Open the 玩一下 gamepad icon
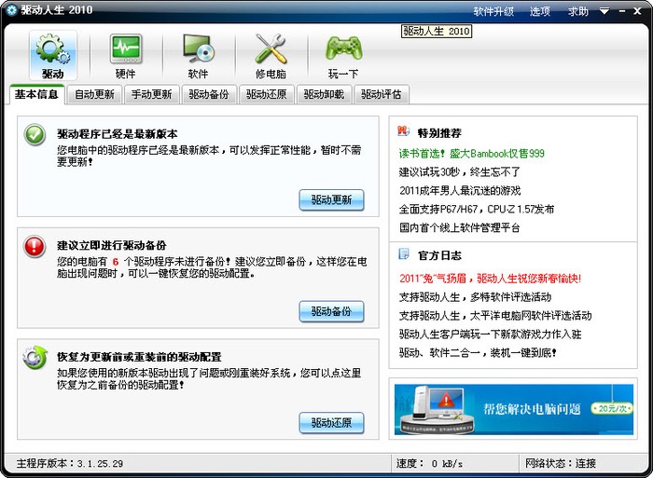The height and width of the screenshot is (478, 653). pos(343,55)
